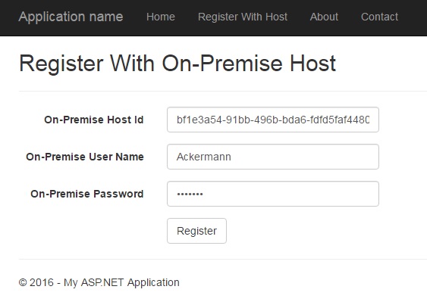Focus the On-Premise User Name field

click(273, 157)
